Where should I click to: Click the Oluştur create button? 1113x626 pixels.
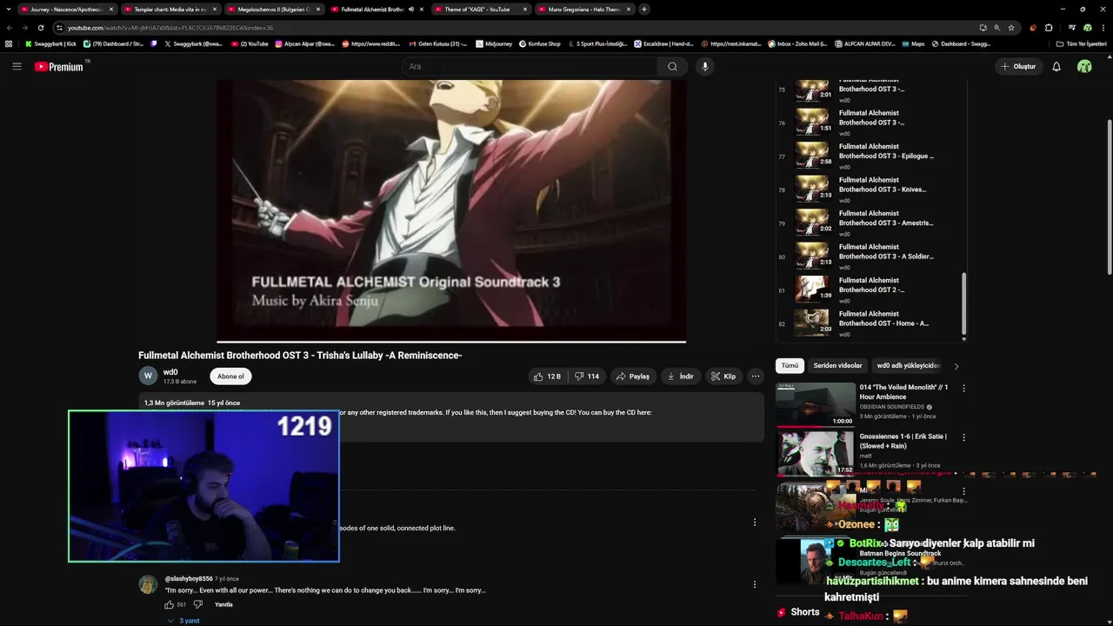click(1019, 66)
